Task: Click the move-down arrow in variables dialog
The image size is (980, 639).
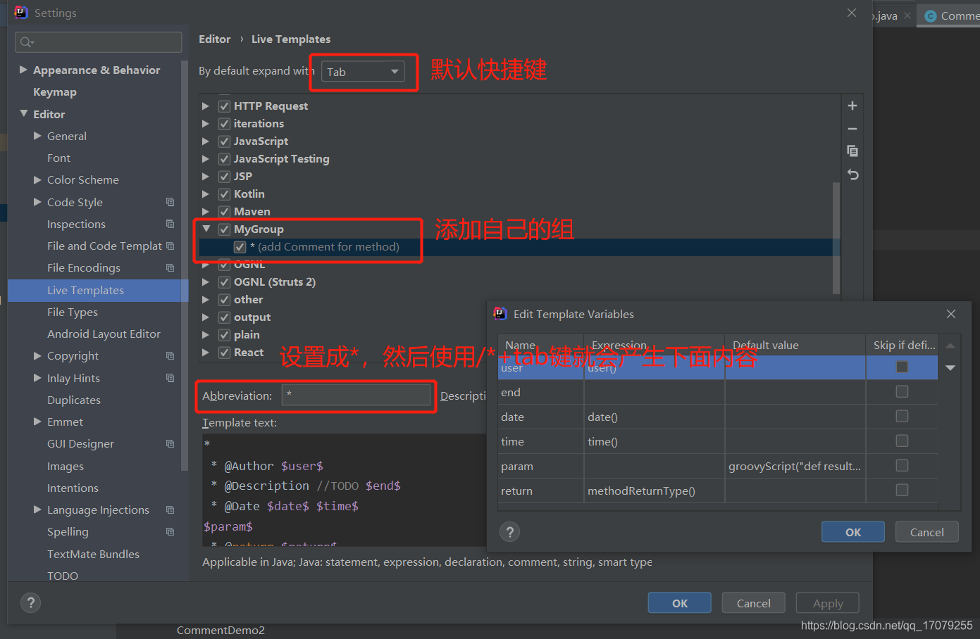Action: click(x=950, y=367)
